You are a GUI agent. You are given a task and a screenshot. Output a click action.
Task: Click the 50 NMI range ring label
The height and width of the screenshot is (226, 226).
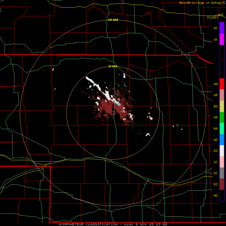click(113, 66)
